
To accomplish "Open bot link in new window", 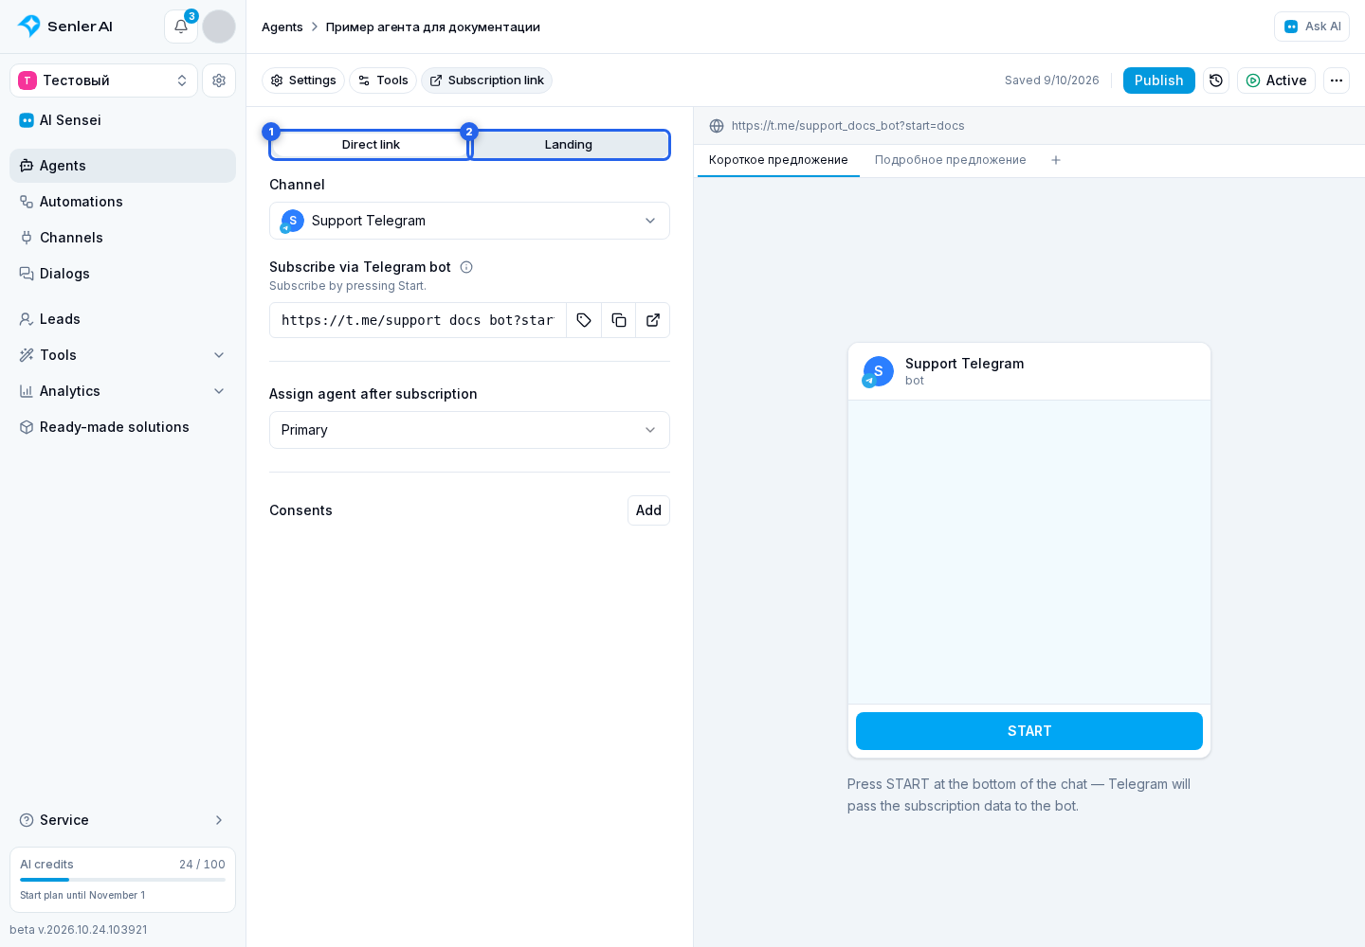I will (x=653, y=320).
